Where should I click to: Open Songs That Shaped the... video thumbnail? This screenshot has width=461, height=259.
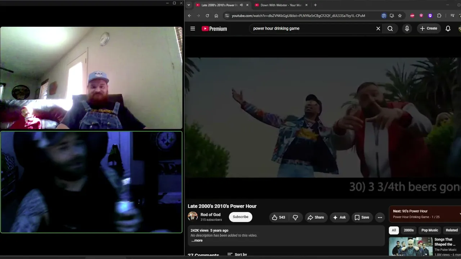pyautogui.click(x=411, y=246)
